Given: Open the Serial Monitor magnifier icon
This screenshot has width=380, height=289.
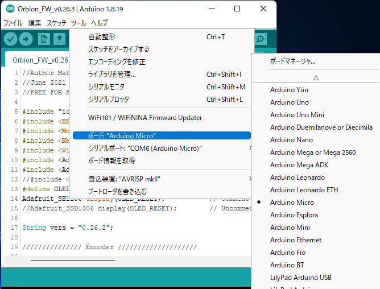Looking at the screenshot, I should [x=261, y=39].
